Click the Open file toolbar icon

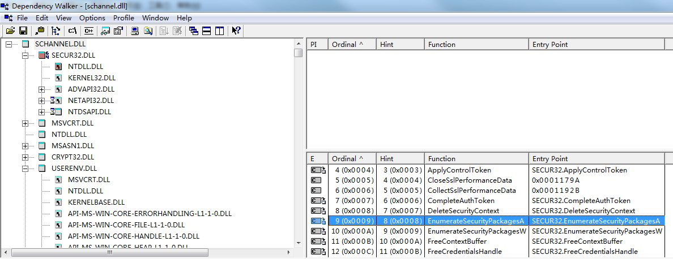coord(10,31)
